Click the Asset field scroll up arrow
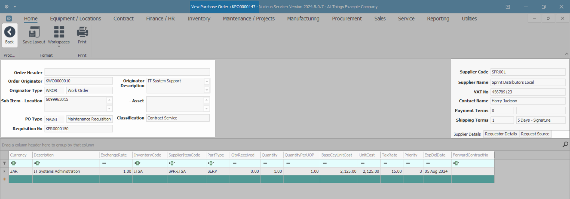 pos(207,100)
